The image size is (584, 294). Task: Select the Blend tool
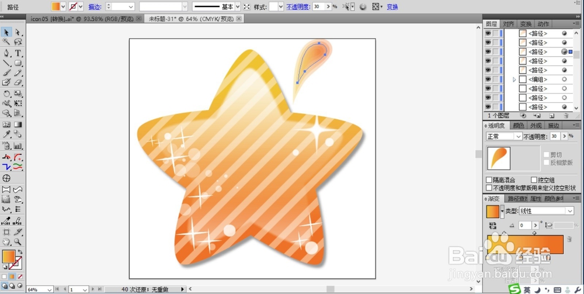[18, 134]
